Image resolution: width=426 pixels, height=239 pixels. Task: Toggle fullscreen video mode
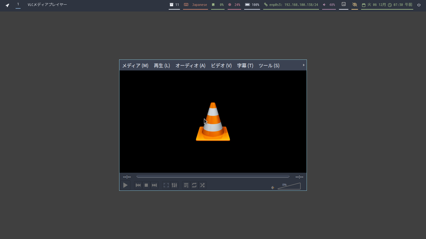[166, 185]
